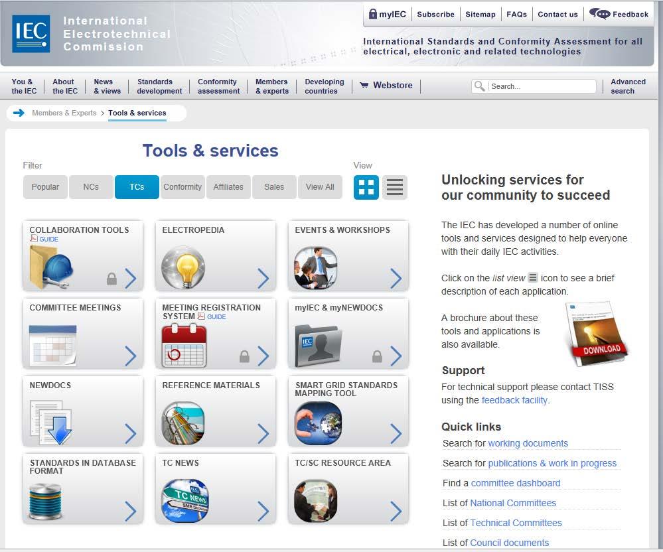Click the Electropedia light bulb icon
This screenshot has height=552, width=663.
[183, 267]
